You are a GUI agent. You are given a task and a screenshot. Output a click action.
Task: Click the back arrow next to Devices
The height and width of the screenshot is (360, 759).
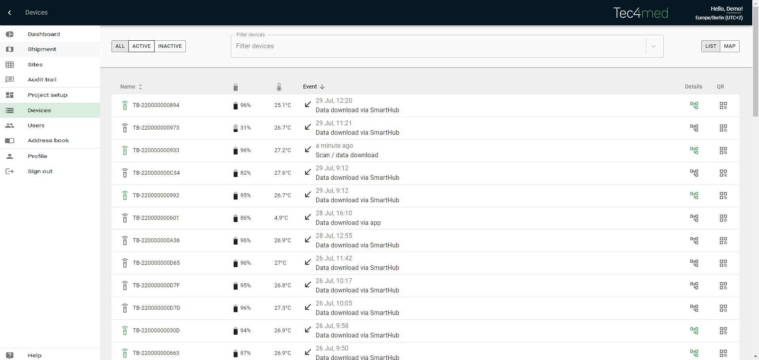(x=9, y=13)
